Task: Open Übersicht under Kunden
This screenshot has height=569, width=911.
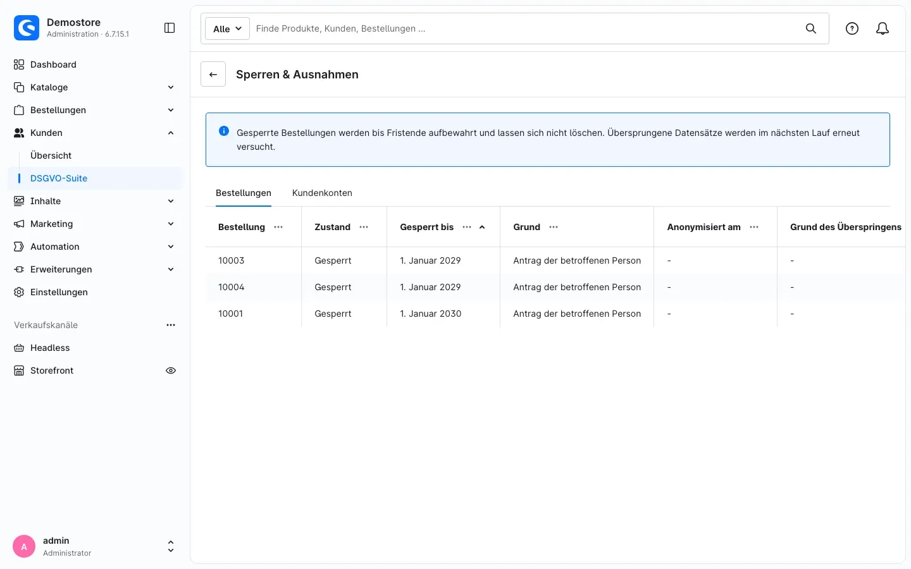Action: pyautogui.click(x=51, y=156)
